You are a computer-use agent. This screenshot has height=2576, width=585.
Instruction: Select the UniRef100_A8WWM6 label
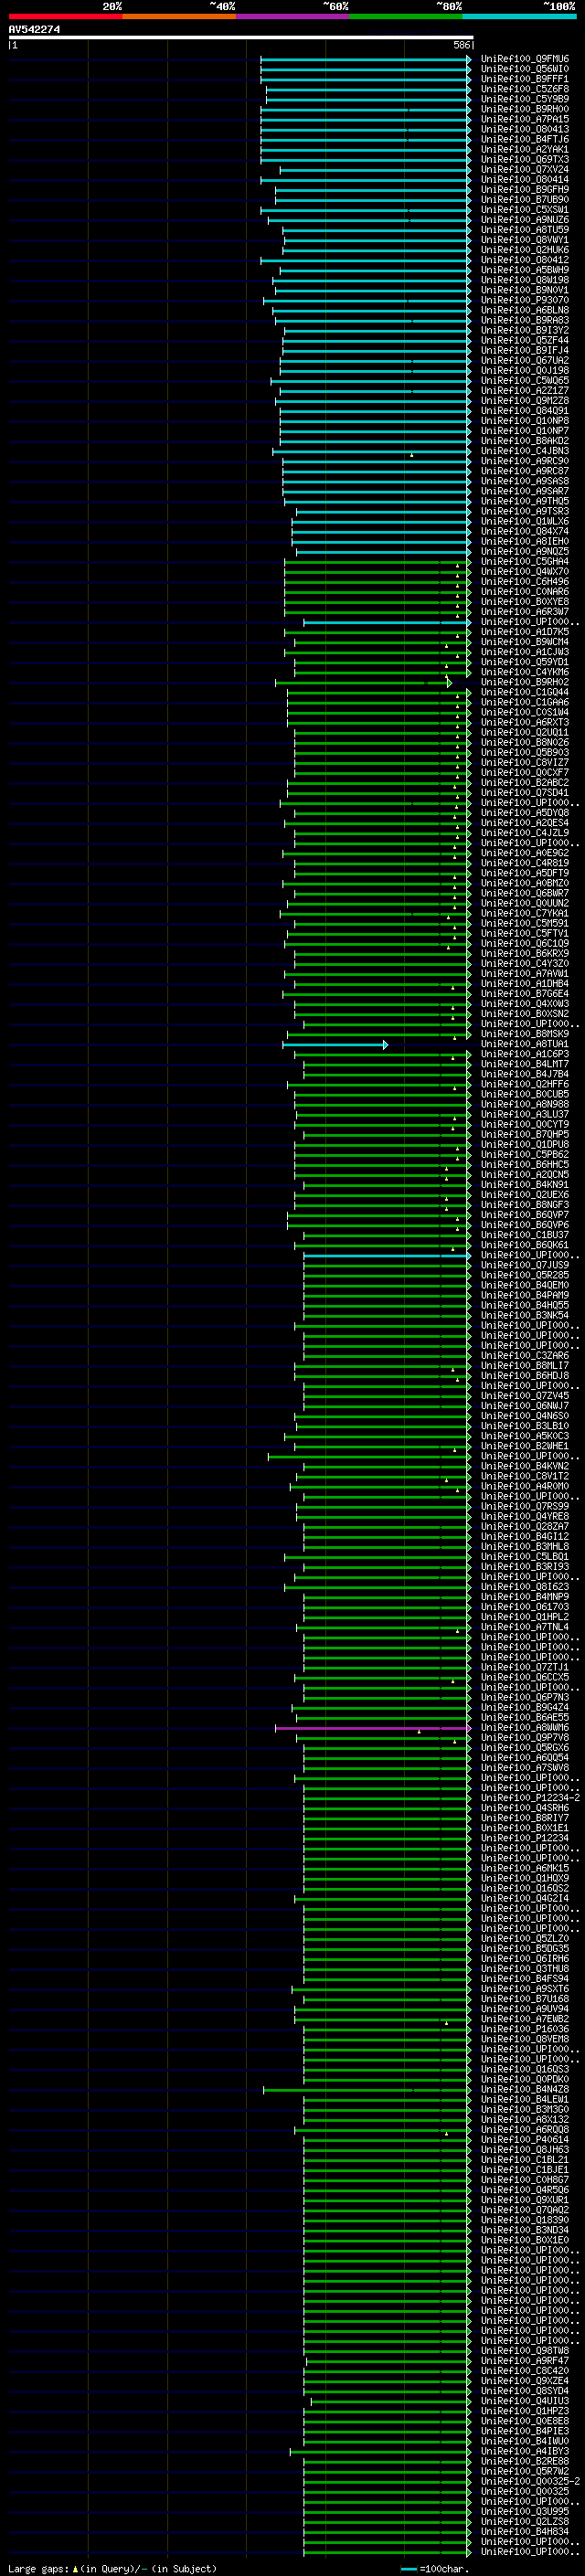(525, 1727)
